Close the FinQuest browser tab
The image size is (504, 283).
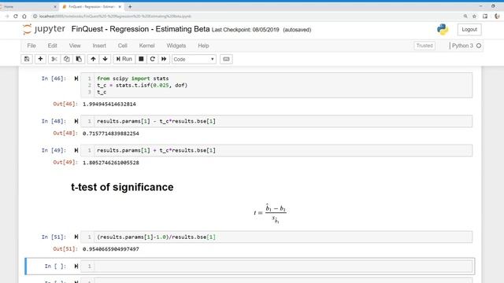point(120,6)
